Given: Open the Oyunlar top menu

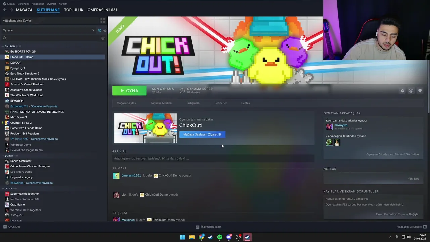Looking at the screenshot, I should [x=51, y=4].
